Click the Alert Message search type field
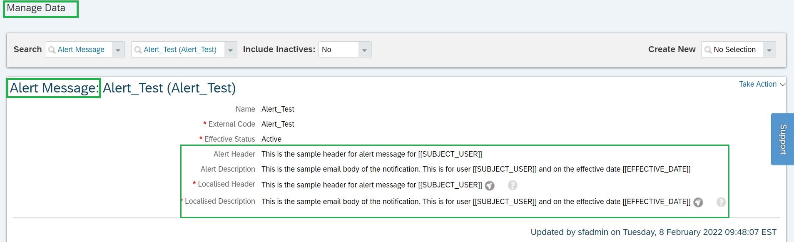 pyautogui.click(x=85, y=50)
